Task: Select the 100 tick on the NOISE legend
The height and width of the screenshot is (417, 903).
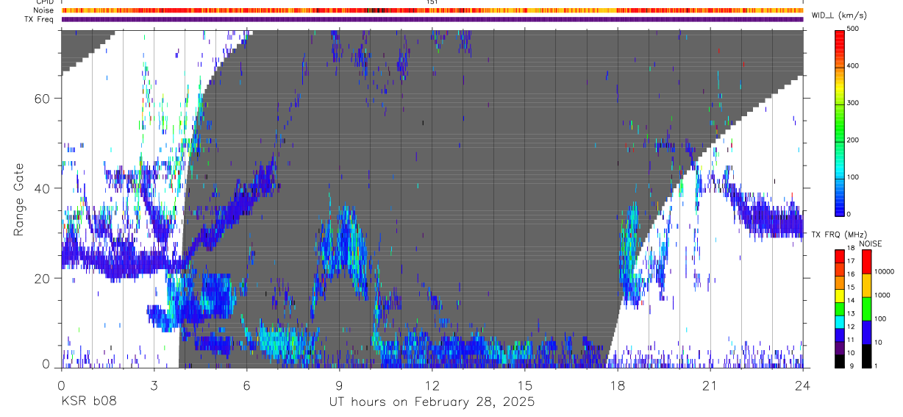Action: [880, 320]
